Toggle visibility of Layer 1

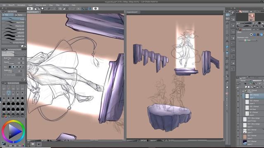pyautogui.click(x=238, y=96)
